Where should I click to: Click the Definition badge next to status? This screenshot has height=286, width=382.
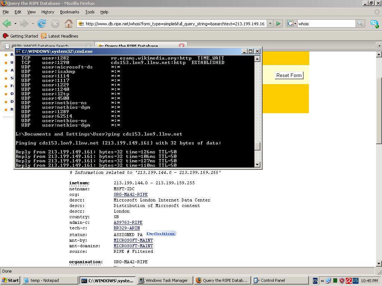161,234
